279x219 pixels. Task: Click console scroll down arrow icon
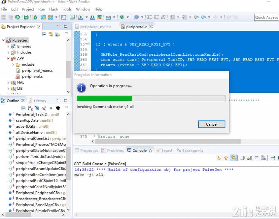tap(219, 158)
